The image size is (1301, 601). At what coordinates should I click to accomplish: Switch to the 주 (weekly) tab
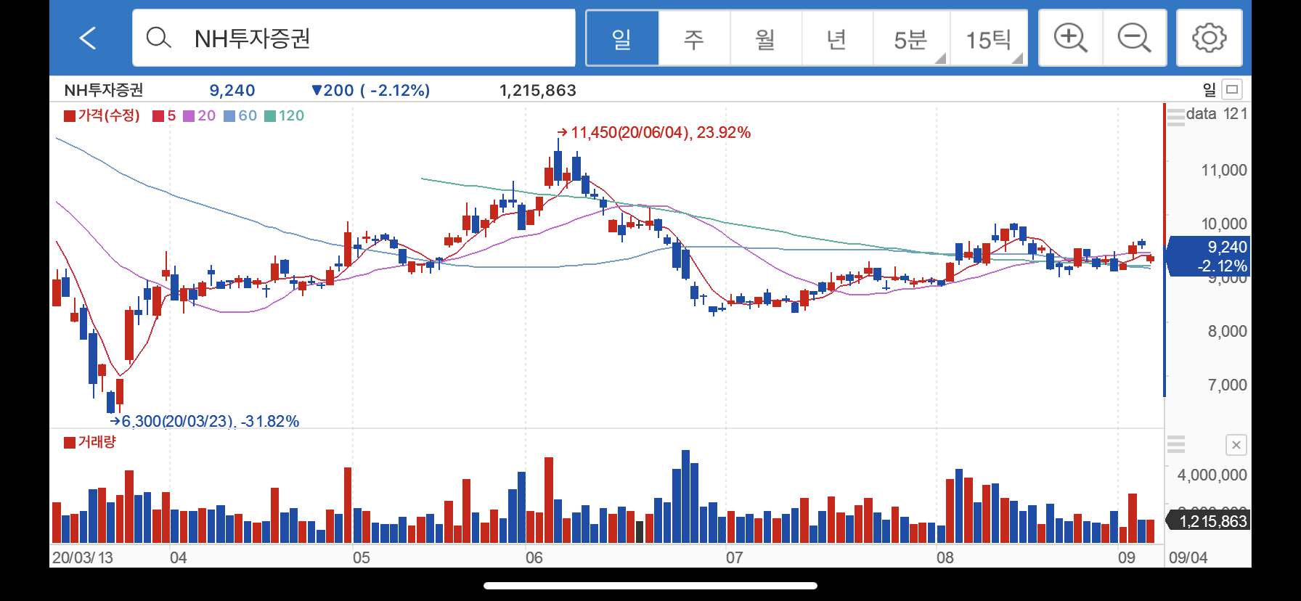point(694,38)
